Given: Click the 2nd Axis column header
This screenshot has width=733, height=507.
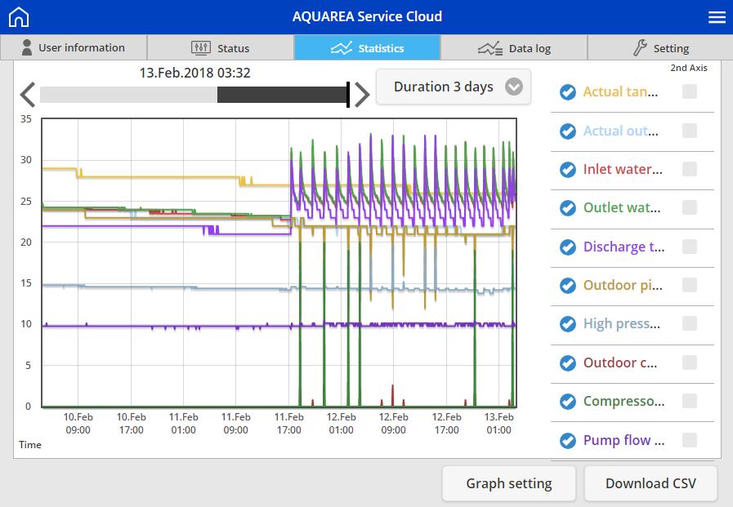Looking at the screenshot, I should coord(689,68).
